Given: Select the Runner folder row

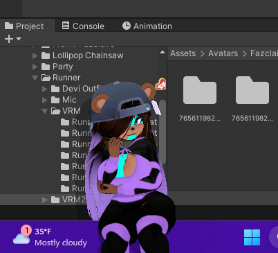Looking at the screenshot, I should tap(80, 78).
